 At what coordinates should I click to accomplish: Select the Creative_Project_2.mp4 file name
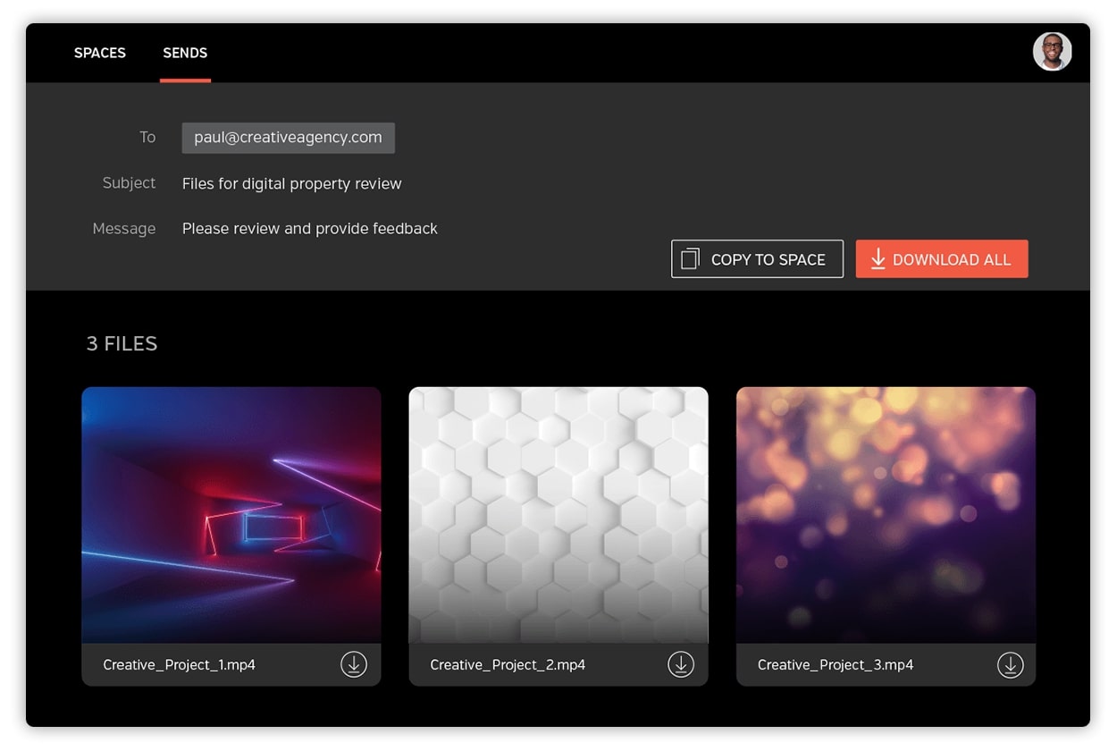point(508,664)
